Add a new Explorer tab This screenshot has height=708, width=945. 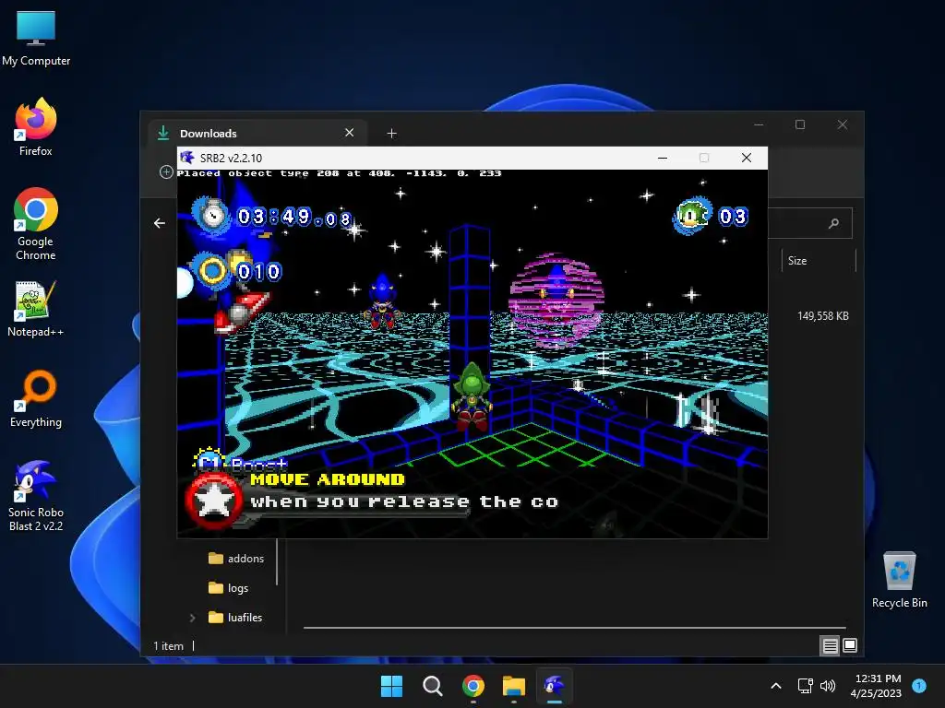point(391,133)
